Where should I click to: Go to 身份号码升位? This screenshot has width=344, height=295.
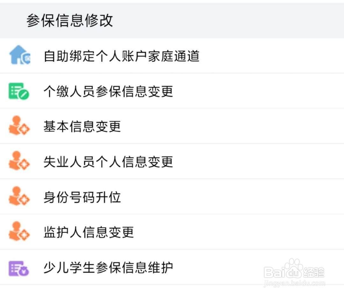82,197
